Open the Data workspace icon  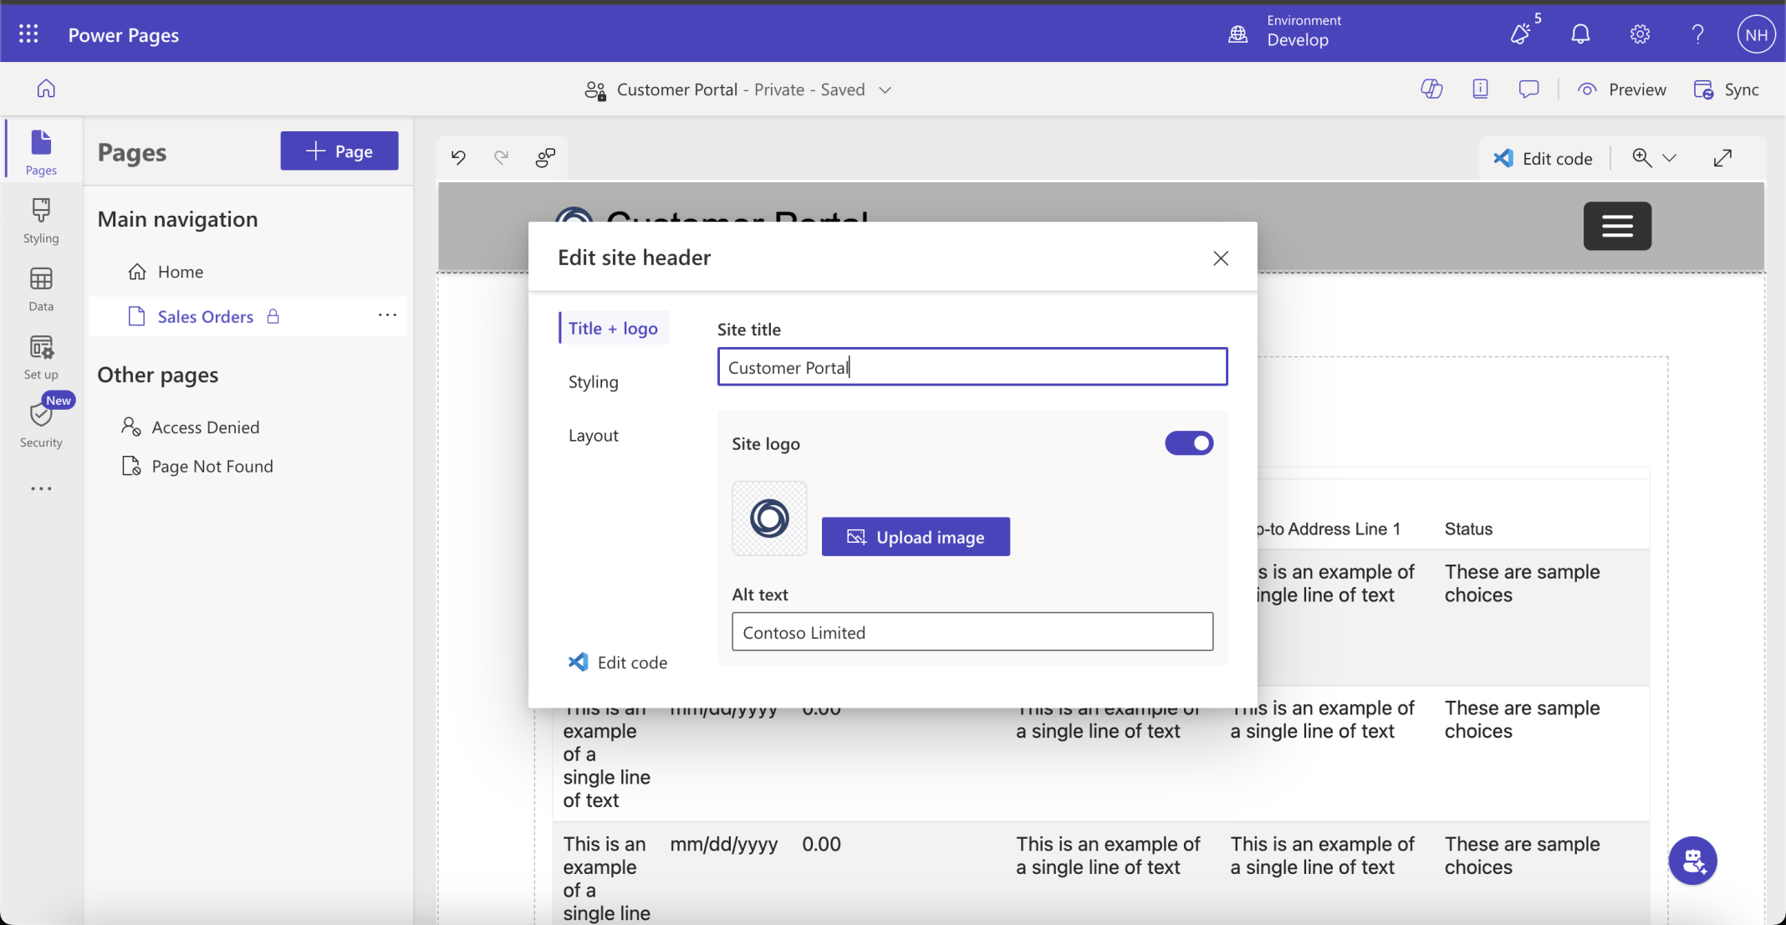point(41,289)
